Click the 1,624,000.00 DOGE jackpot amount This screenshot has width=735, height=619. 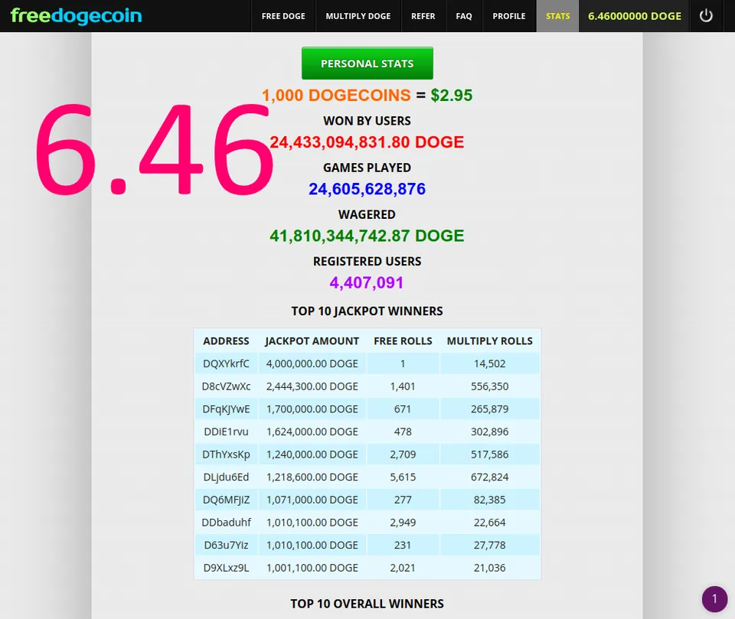[312, 432]
